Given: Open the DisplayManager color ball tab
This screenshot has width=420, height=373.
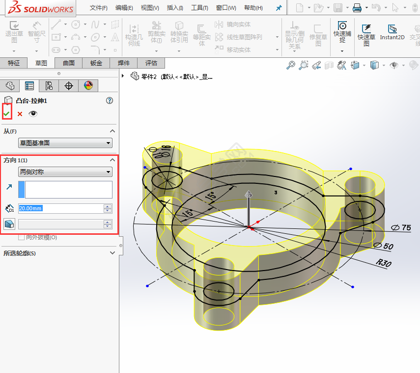Looking at the screenshot, I should [88, 86].
